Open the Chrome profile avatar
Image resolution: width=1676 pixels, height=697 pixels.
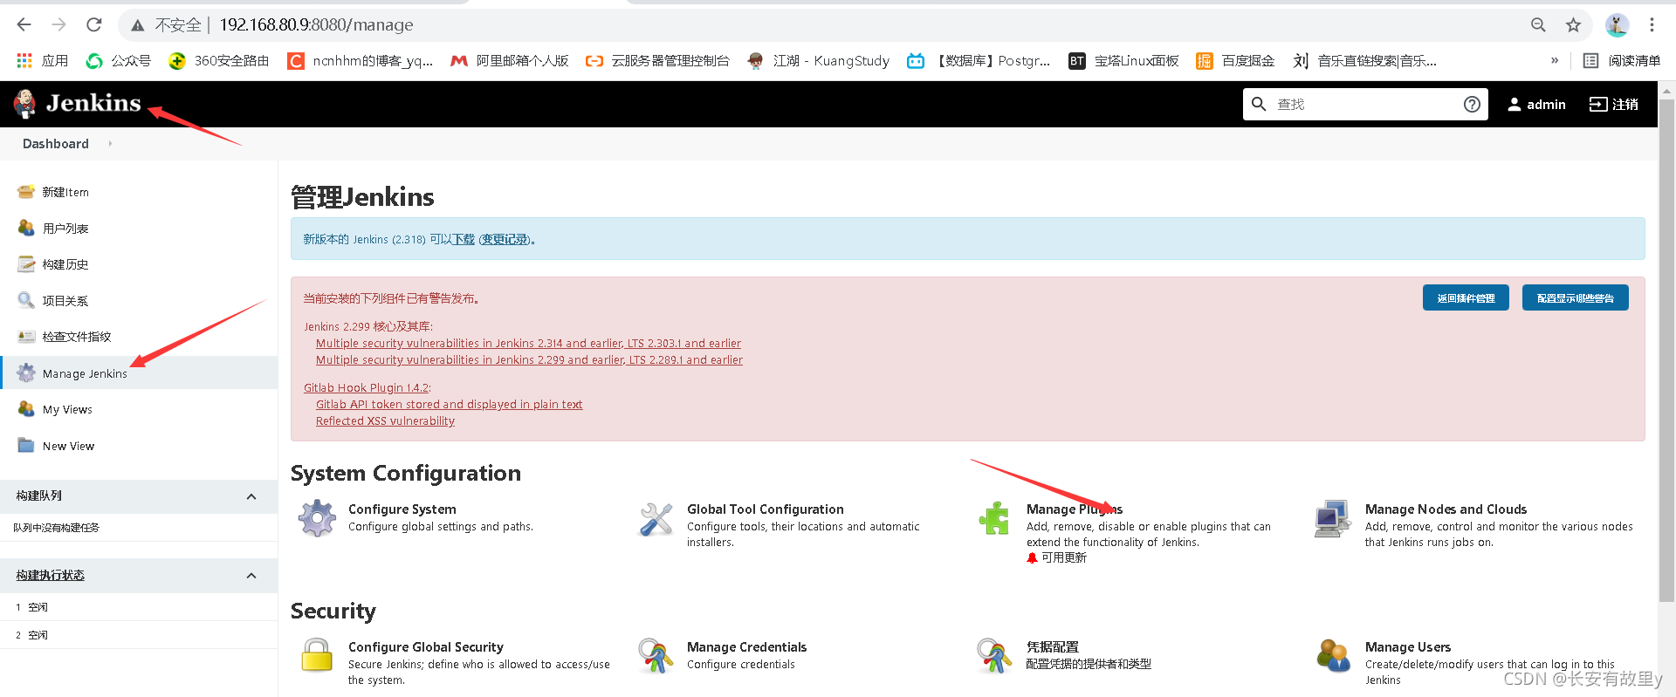pyautogui.click(x=1617, y=25)
